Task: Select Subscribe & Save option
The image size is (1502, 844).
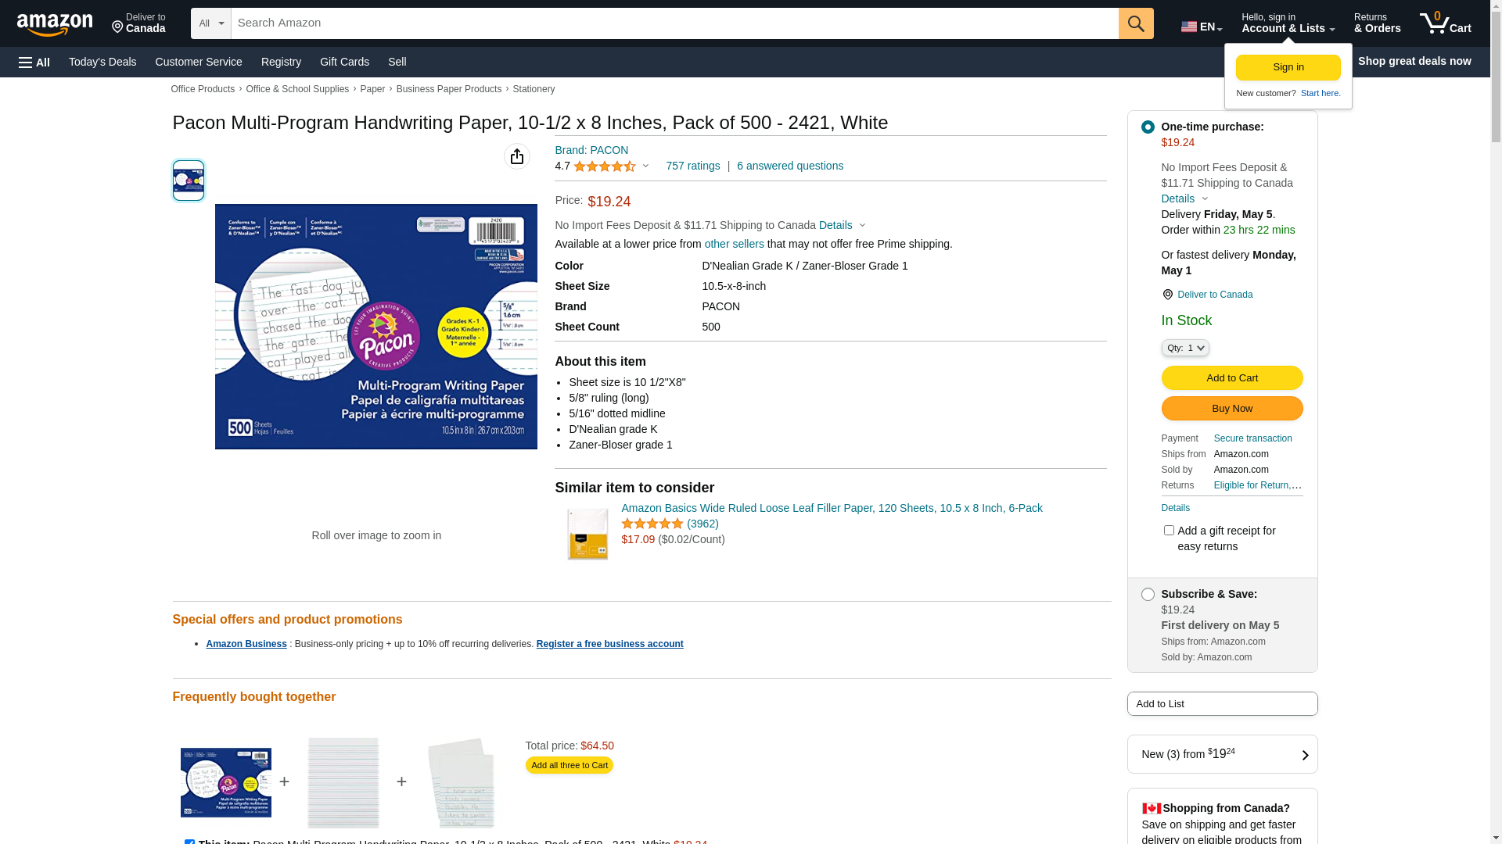Action: [1148, 595]
